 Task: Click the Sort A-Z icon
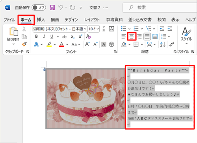click(163, 44)
